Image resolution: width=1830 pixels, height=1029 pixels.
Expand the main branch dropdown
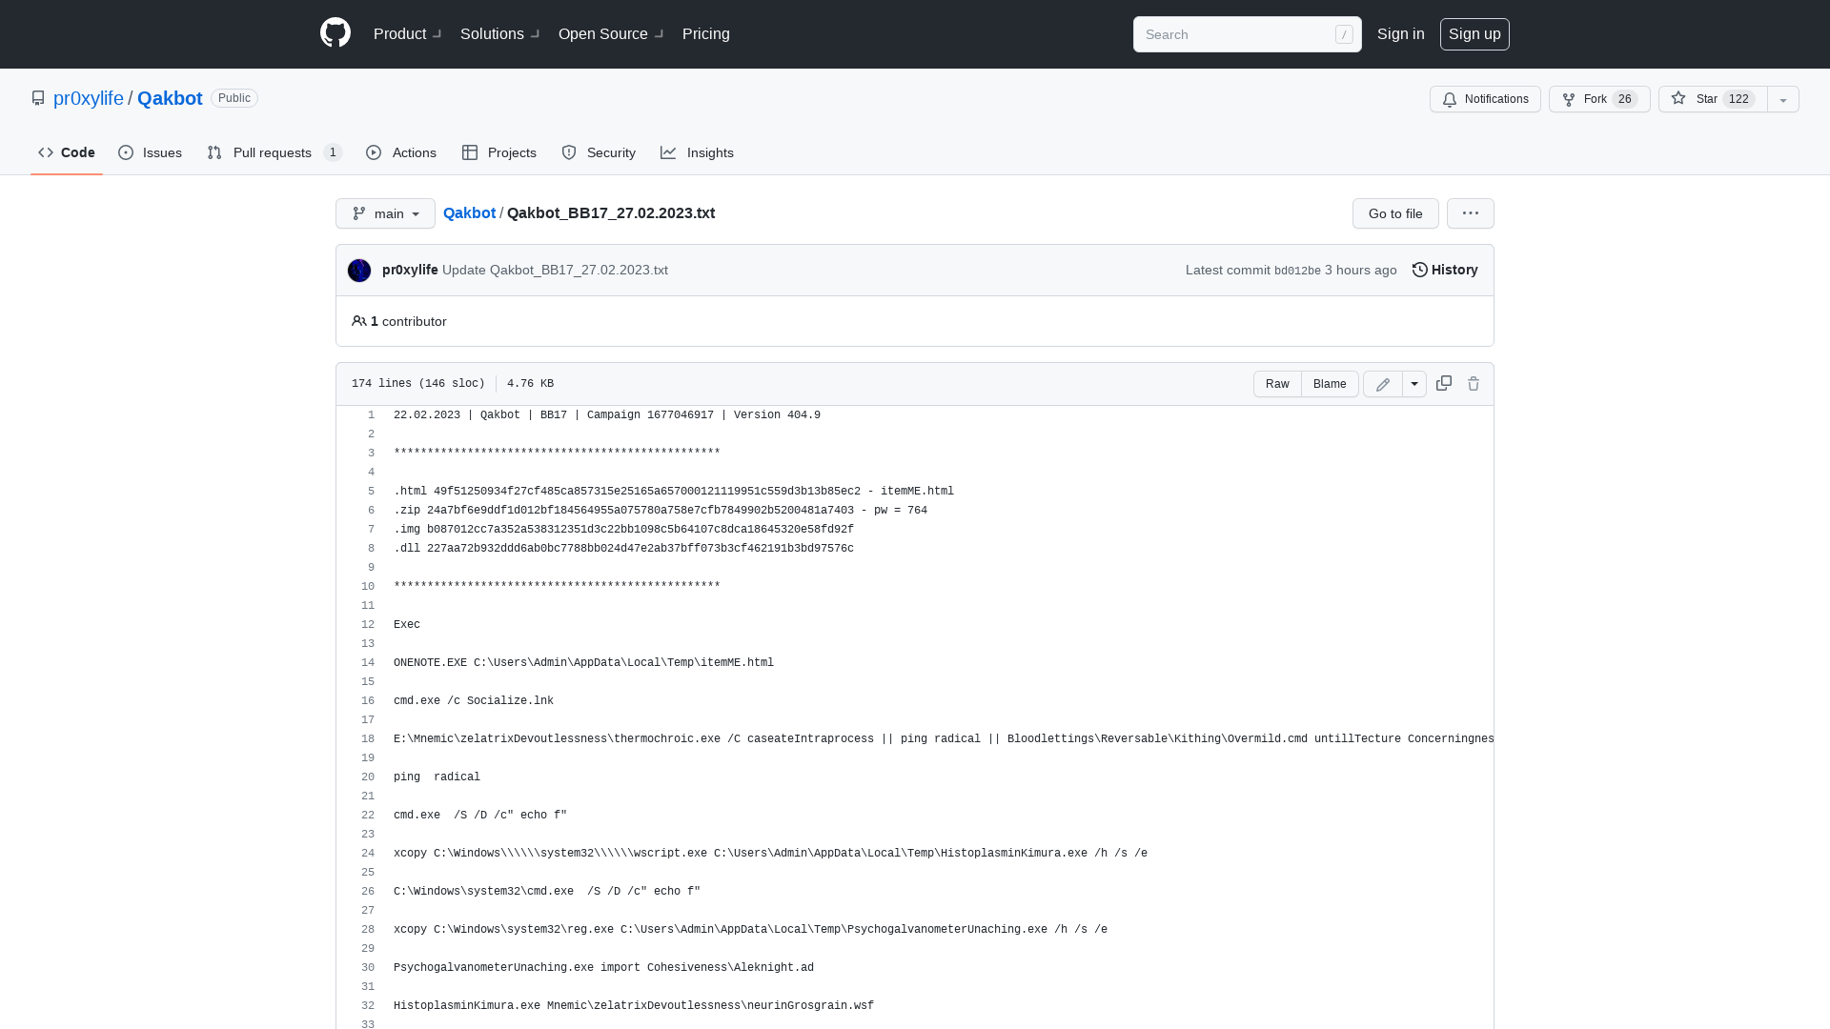pyautogui.click(x=385, y=212)
